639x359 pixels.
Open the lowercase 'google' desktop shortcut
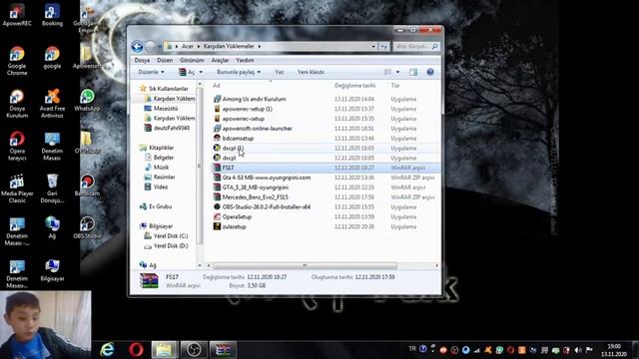pyautogui.click(x=52, y=58)
